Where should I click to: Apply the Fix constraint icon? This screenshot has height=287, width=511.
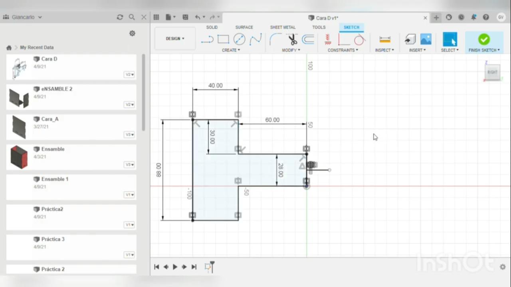pyautogui.click(x=328, y=39)
